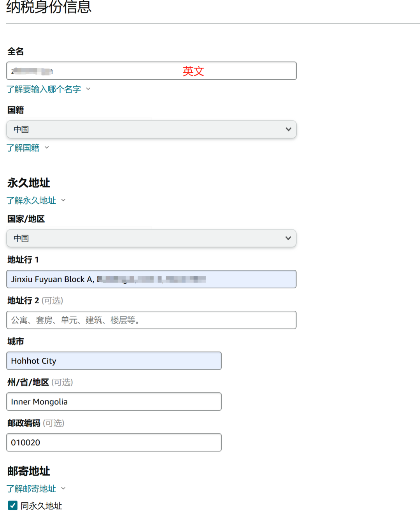Screen dimensions: 420x530
Task: Select the Hohhot City city field
Action: (114, 360)
